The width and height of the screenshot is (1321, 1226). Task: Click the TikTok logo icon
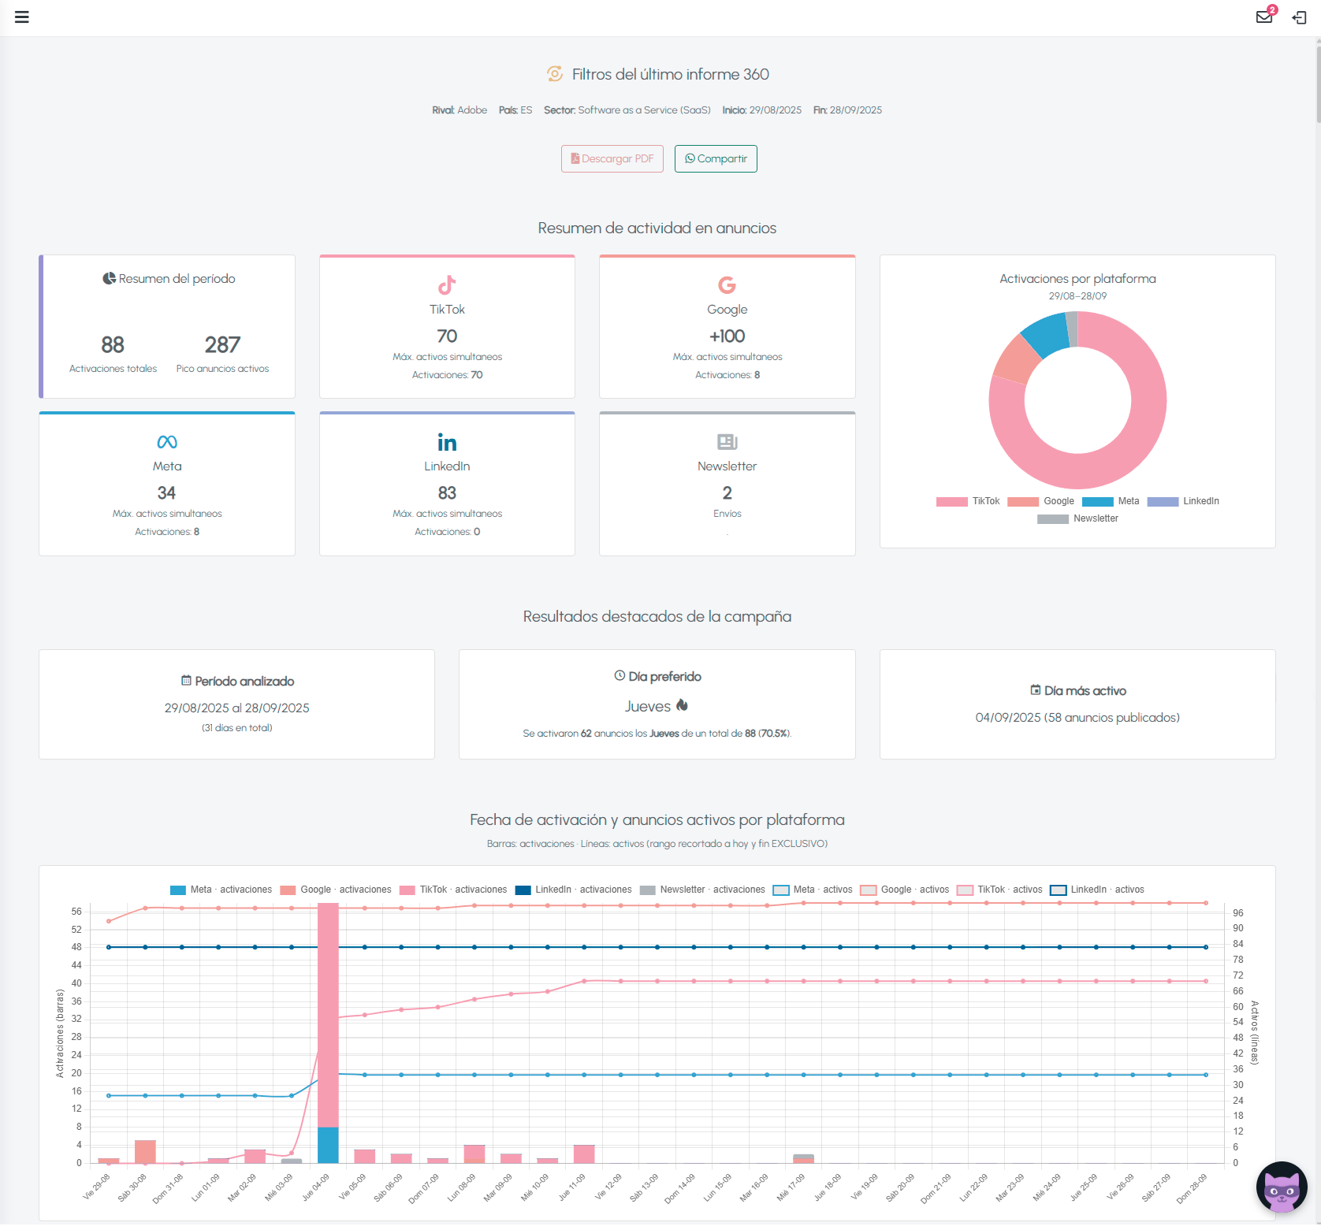point(447,284)
